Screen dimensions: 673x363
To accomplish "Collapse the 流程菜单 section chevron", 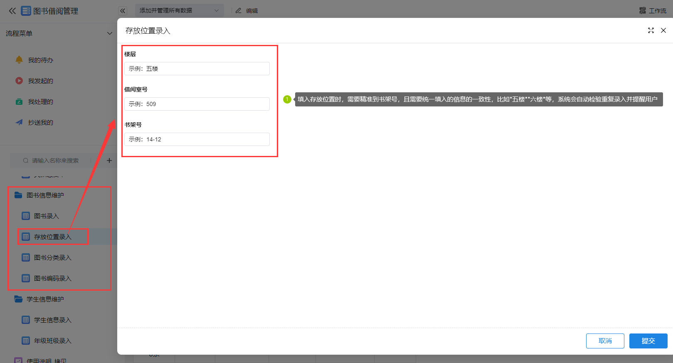I will (x=110, y=33).
